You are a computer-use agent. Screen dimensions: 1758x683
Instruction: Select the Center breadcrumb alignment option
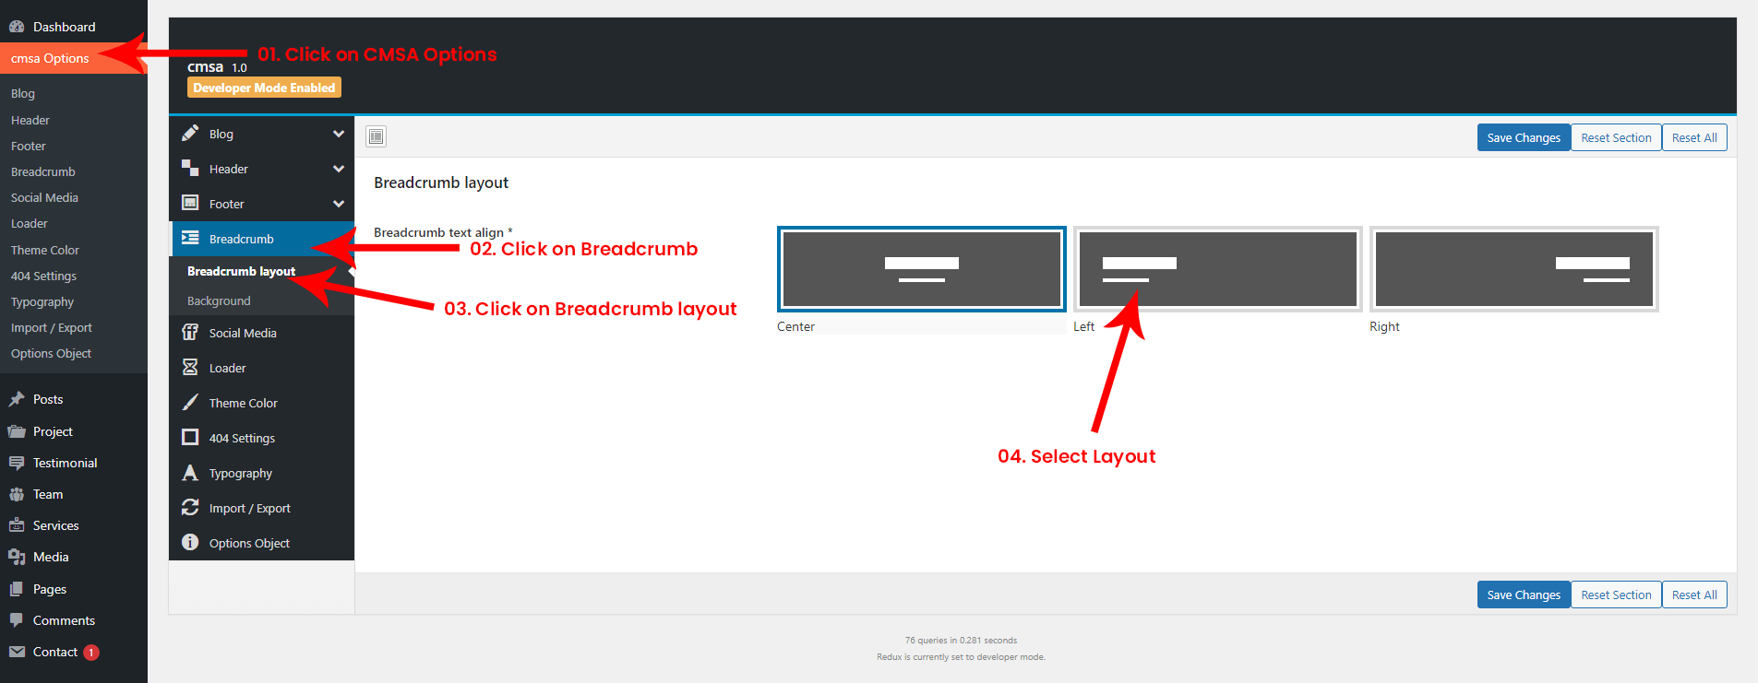click(921, 269)
